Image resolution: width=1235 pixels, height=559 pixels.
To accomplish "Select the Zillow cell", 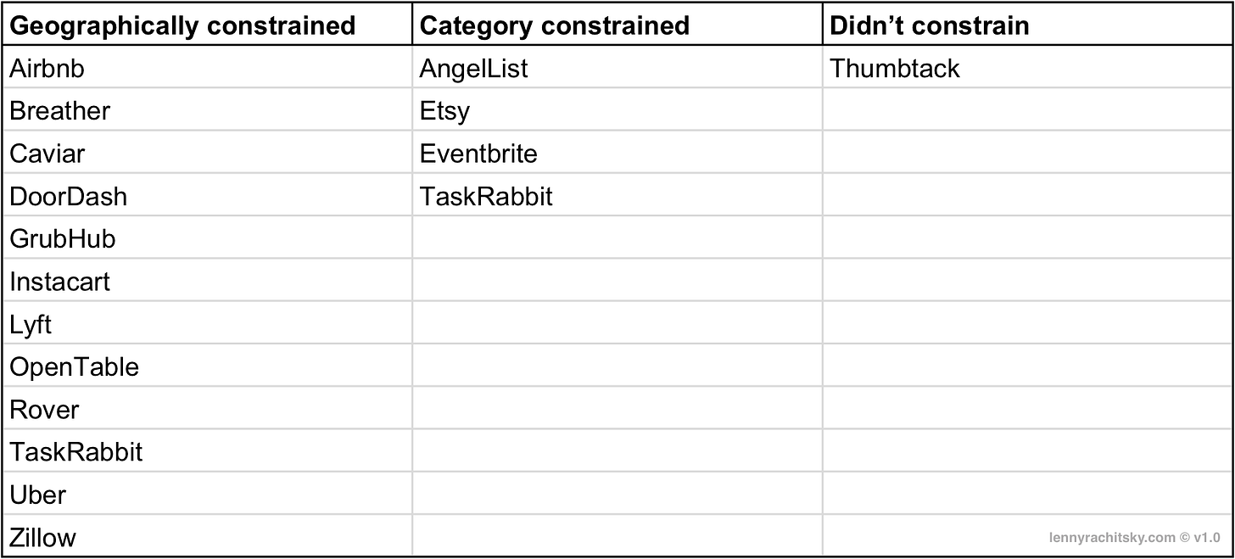I will (x=207, y=535).
